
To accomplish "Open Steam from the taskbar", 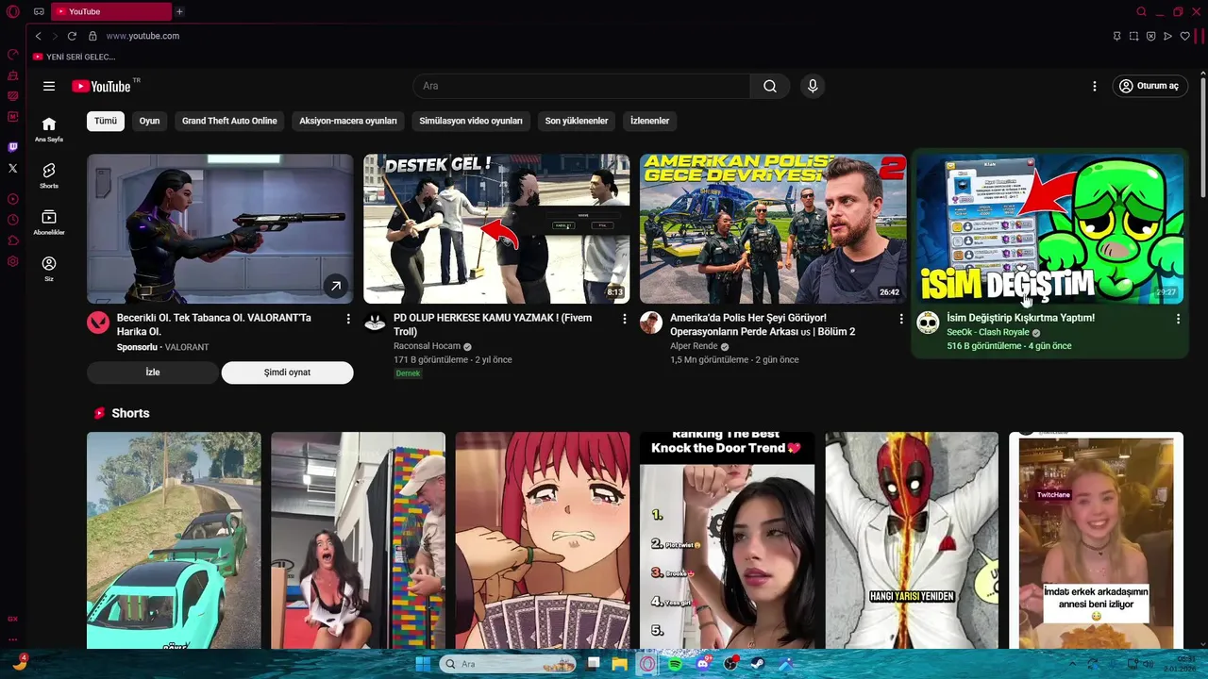I will click(758, 664).
